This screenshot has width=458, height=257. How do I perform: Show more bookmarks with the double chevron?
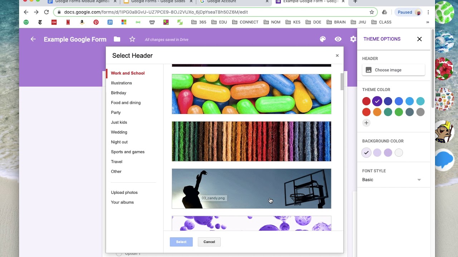point(428,22)
